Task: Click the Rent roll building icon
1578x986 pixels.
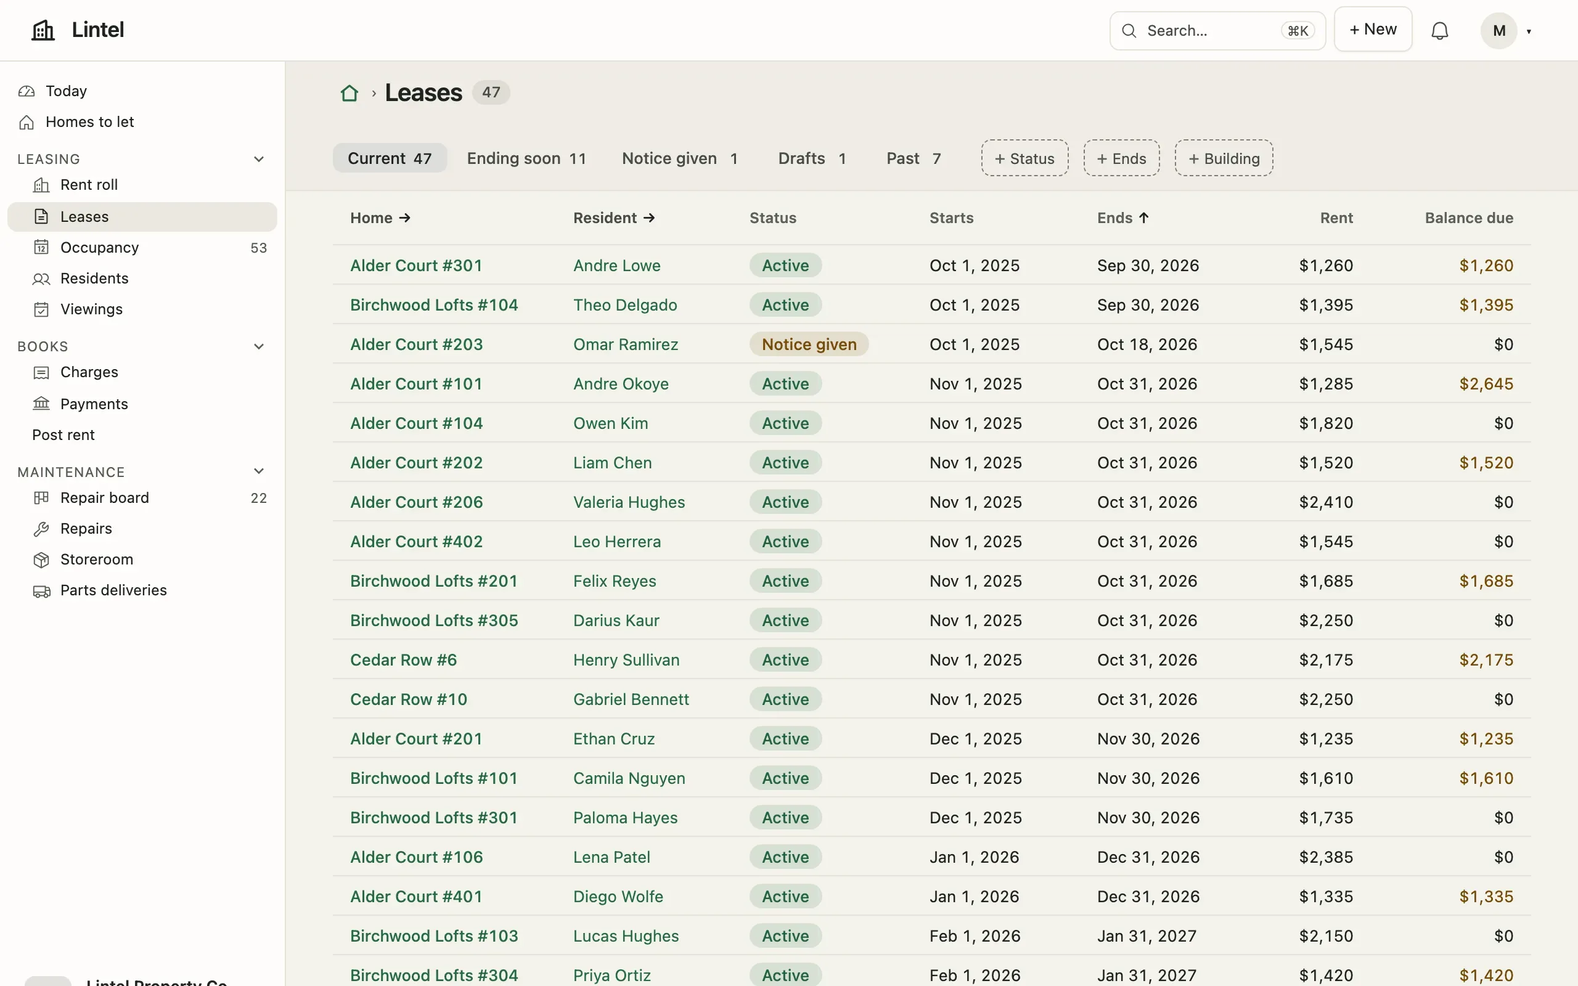Action: (41, 185)
